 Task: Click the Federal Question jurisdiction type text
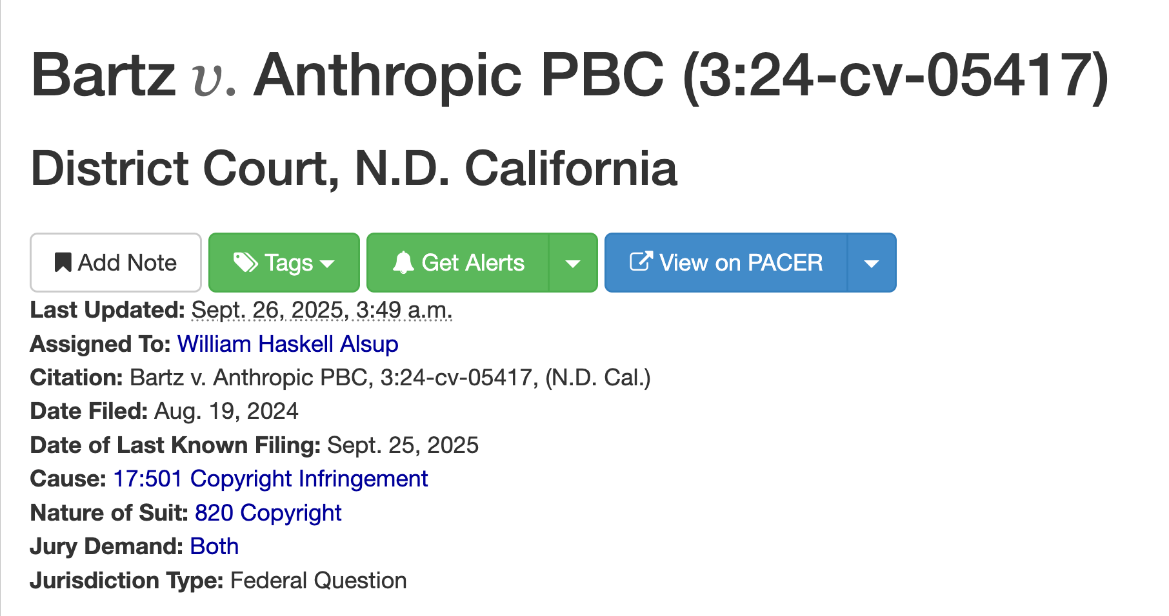(318, 581)
